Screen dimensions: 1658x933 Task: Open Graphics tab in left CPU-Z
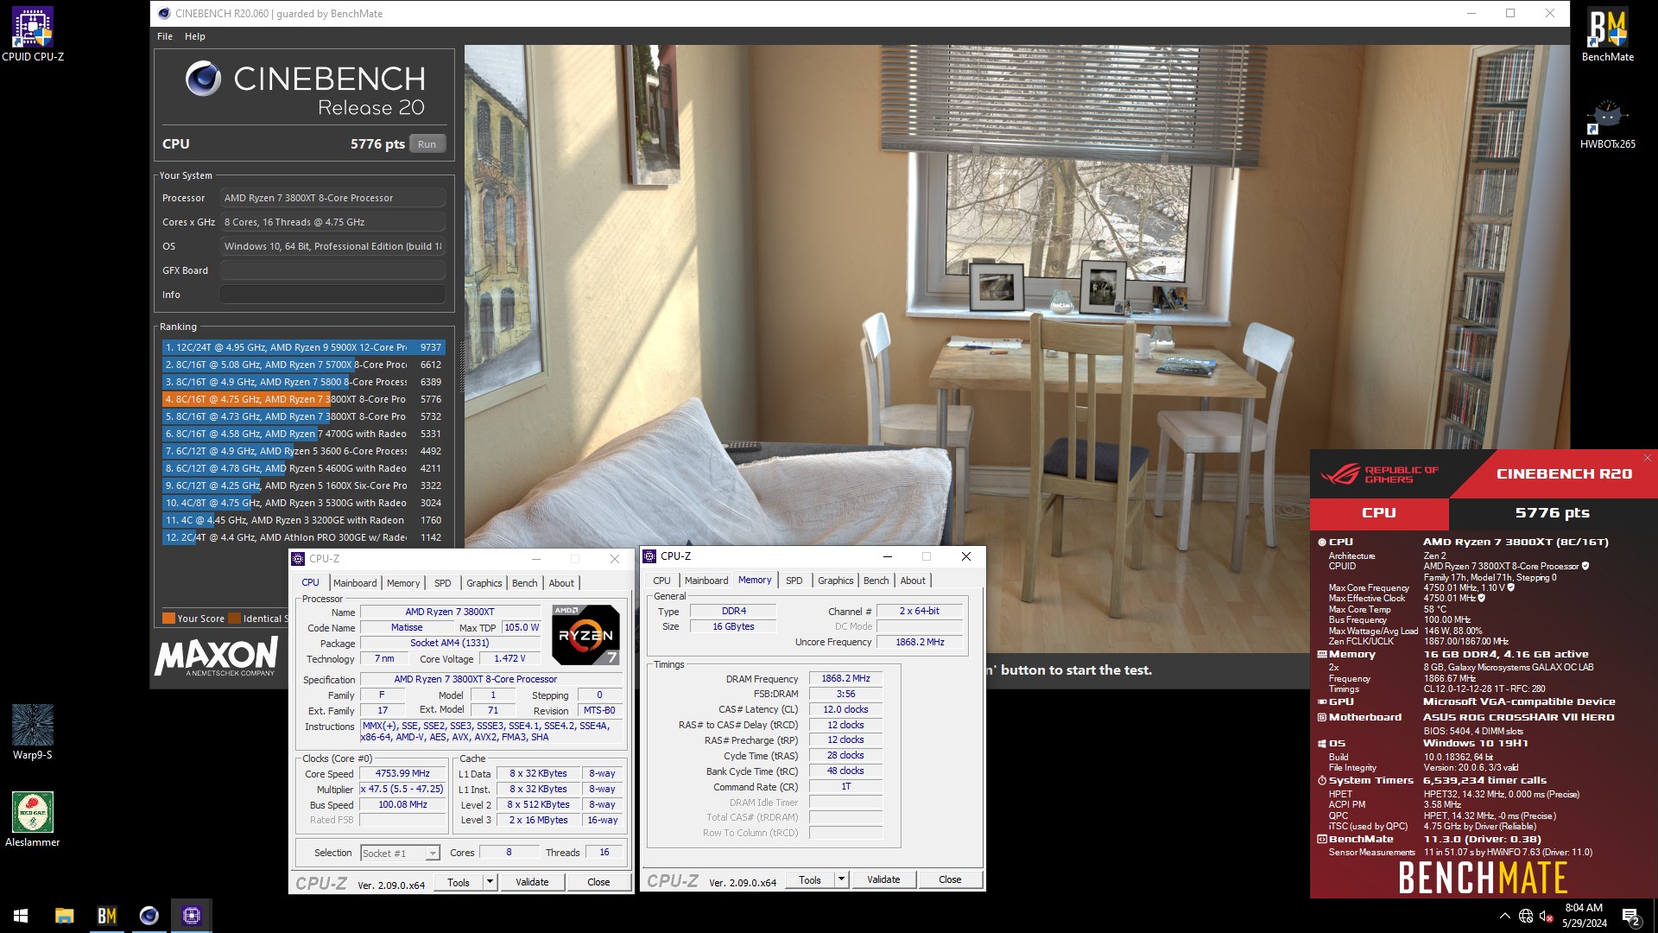[484, 583]
